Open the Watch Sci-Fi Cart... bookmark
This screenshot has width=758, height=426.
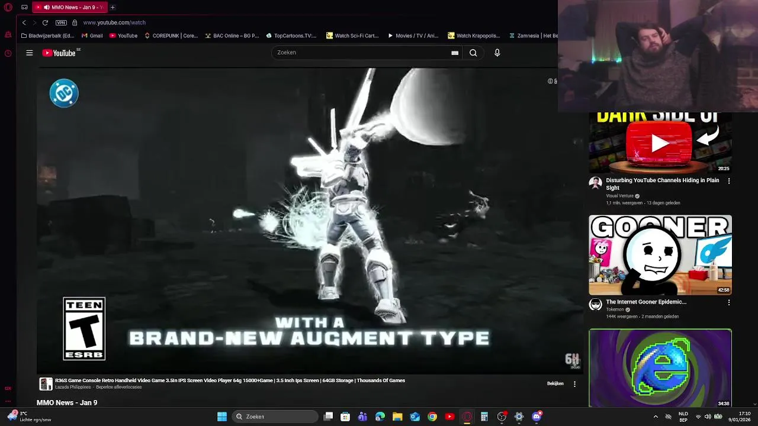pos(352,35)
